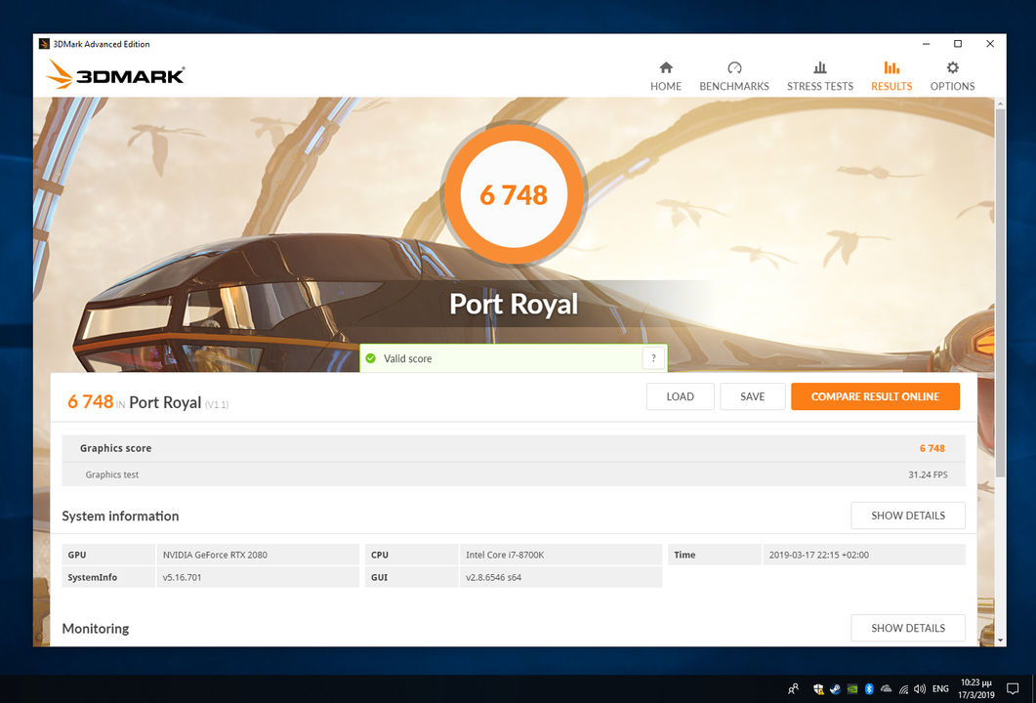Screen dimensions: 1036x703
Task: Click the scrollbar up arrow
Action: (x=1000, y=103)
